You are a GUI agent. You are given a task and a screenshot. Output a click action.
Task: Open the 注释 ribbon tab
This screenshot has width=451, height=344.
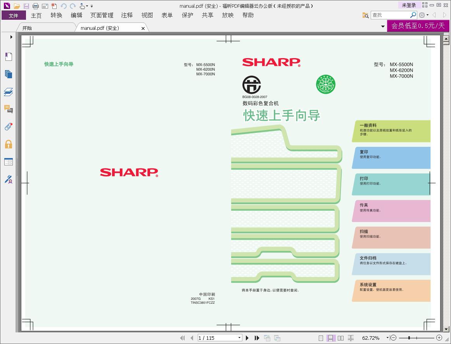127,15
